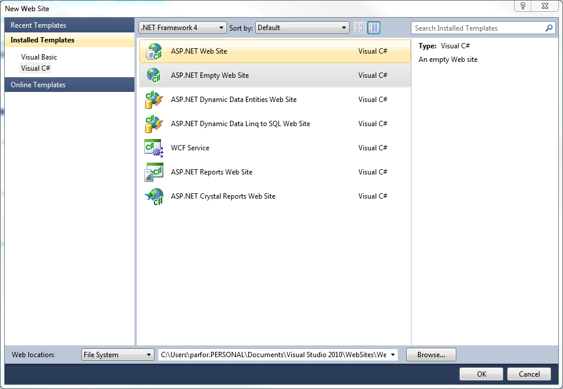Click the Cancel button

click(529, 374)
